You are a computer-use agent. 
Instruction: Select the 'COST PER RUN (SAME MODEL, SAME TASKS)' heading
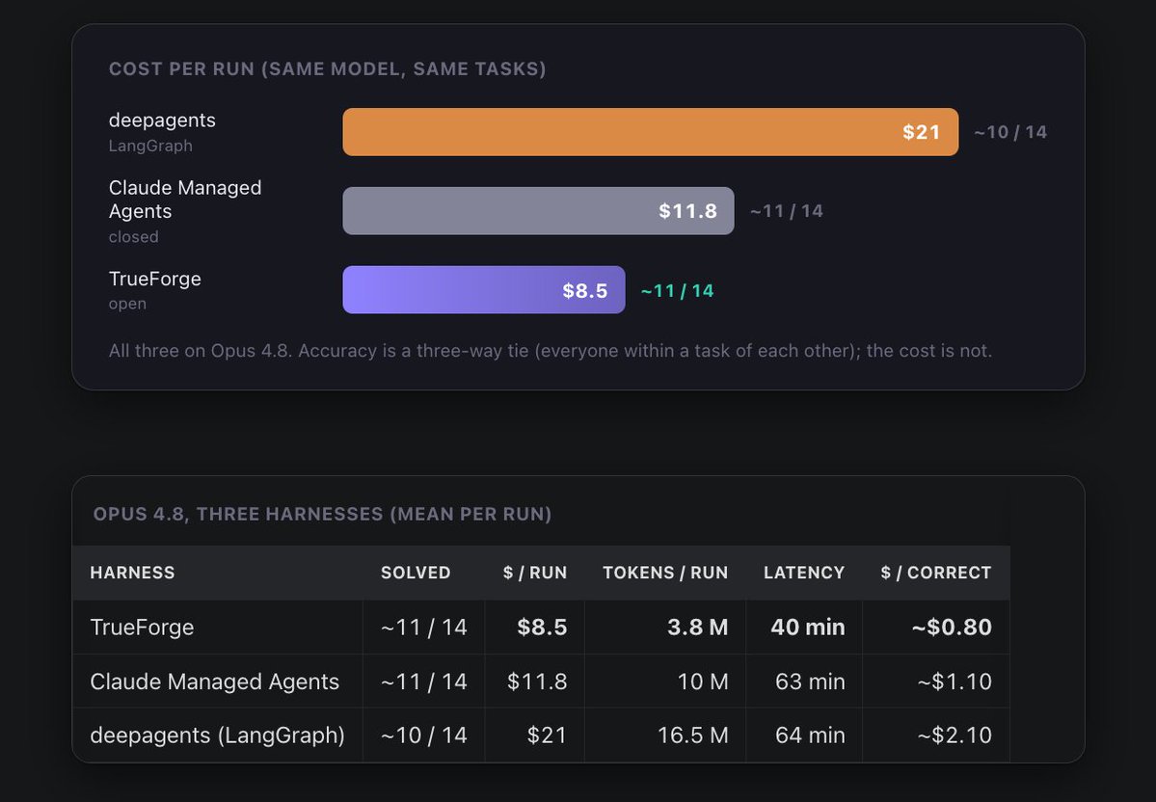click(x=328, y=68)
